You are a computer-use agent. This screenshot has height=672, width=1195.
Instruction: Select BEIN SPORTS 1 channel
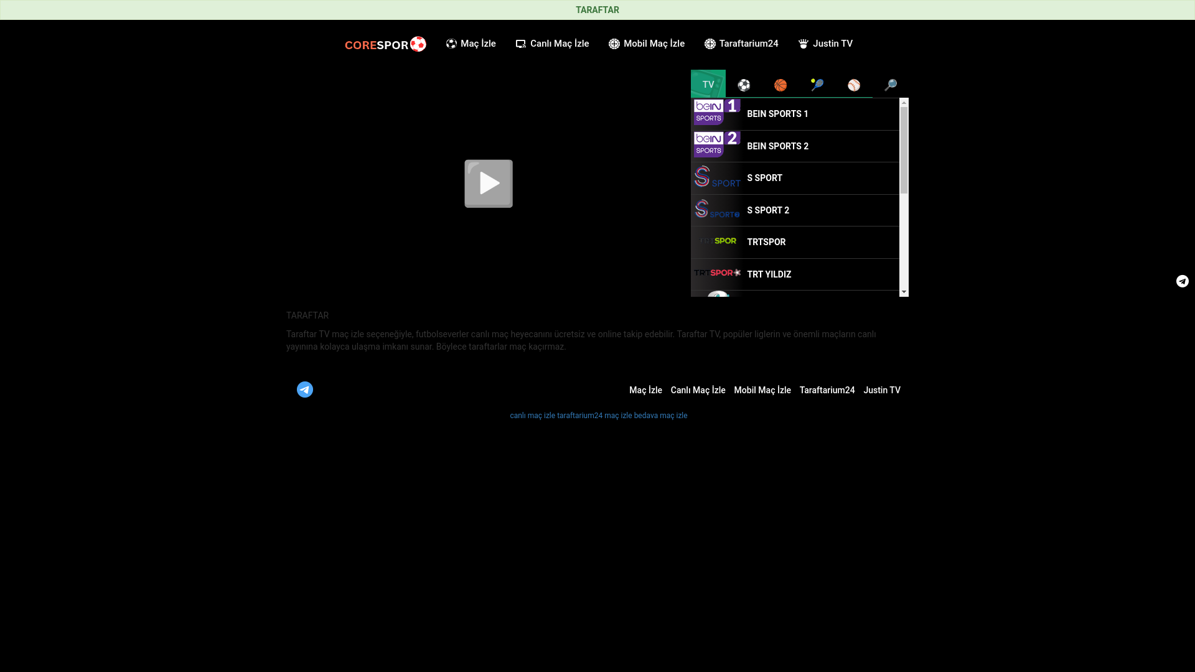coord(795,114)
